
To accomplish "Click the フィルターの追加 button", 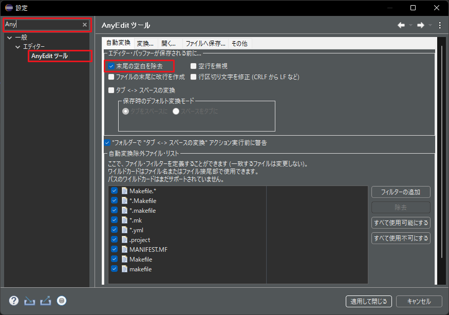I will pos(401,192).
